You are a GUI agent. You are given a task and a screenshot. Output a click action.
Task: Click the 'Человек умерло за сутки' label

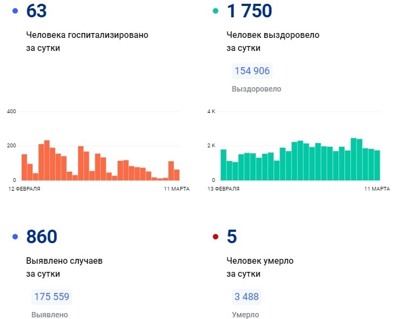pos(260,267)
